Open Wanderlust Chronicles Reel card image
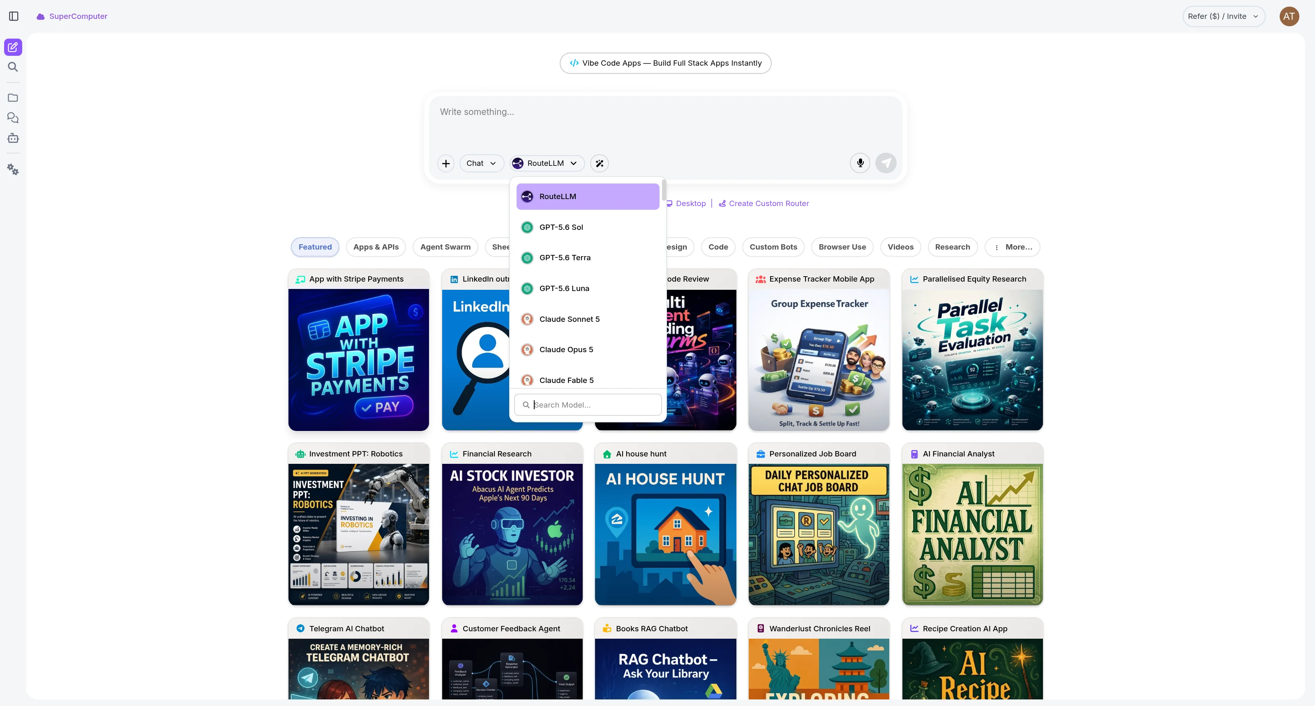This screenshot has width=1315, height=706. (819, 669)
